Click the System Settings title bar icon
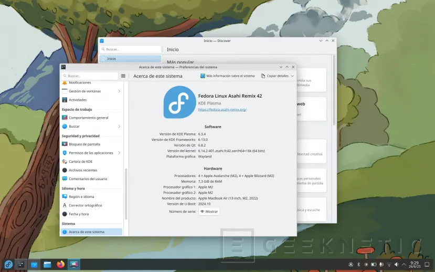Viewport: 435px width, 272px height. 63,67
